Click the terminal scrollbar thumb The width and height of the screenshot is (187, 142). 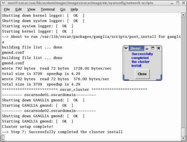point(183,132)
